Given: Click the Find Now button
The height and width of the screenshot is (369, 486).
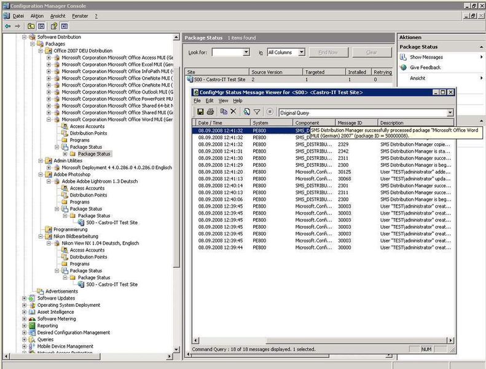Looking at the screenshot, I should pos(329,52).
